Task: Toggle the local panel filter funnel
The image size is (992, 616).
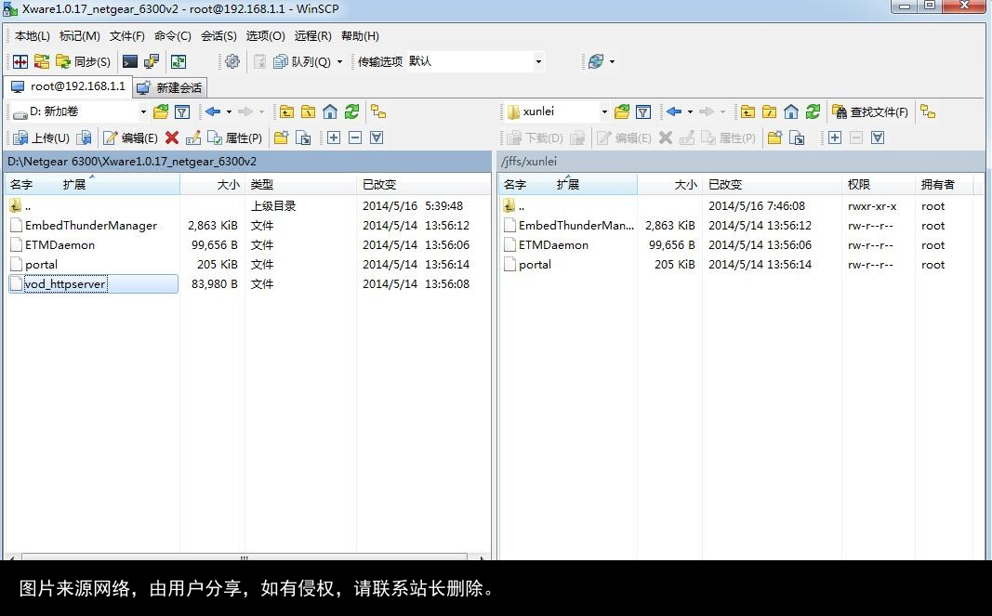Action: point(182,111)
